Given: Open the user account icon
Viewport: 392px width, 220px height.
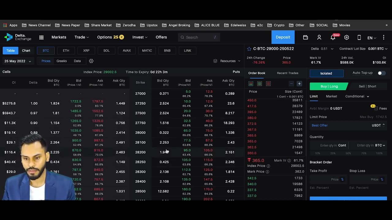Looking at the screenshot, I should click(319, 37).
